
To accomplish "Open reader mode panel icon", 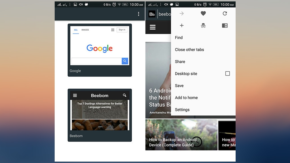I will click(x=225, y=25).
